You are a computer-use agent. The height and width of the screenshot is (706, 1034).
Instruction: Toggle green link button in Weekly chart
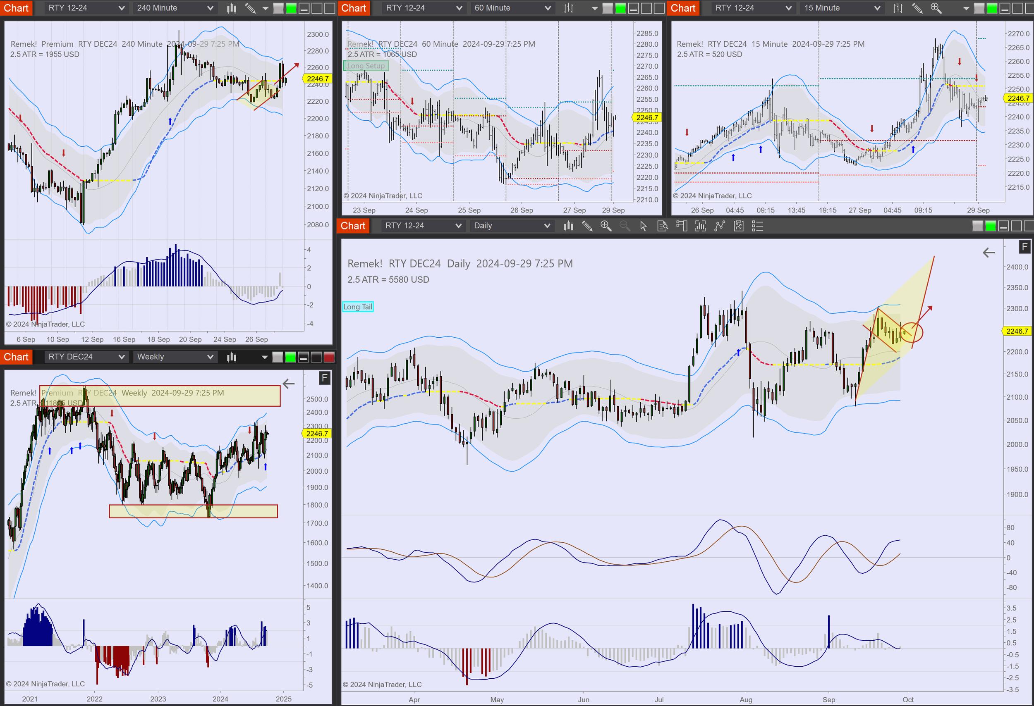(x=290, y=357)
